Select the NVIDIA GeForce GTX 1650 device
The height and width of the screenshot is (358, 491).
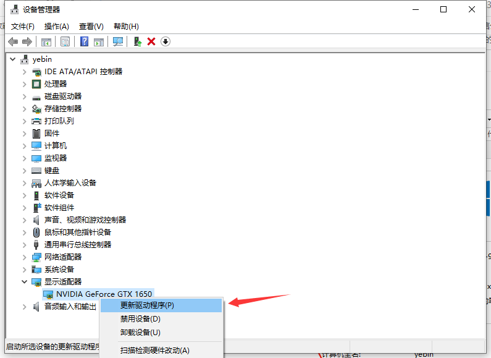point(104,294)
